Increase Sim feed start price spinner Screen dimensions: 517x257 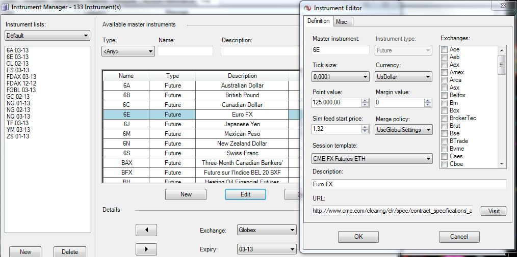tap(365, 127)
